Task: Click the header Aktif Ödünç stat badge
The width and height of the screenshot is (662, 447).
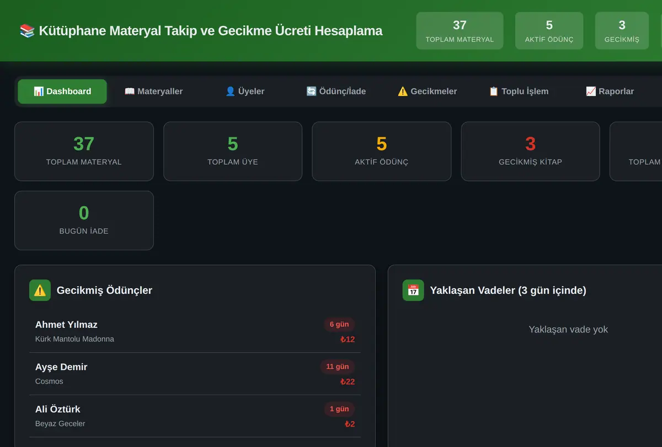Action: (549, 31)
